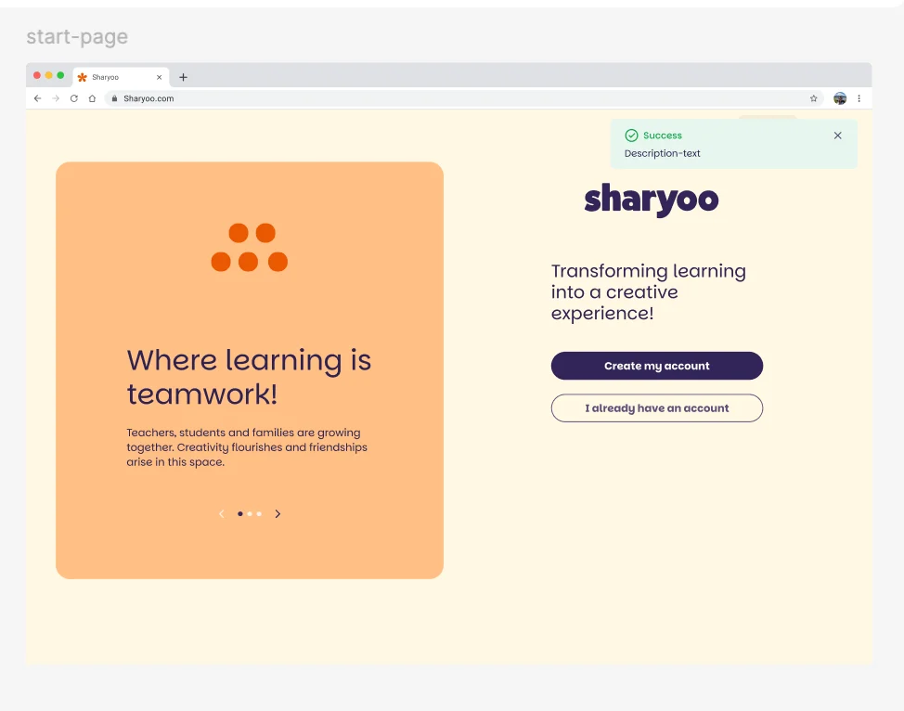Click the green success checkmark icon
The width and height of the screenshot is (904, 711).
[631, 136]
